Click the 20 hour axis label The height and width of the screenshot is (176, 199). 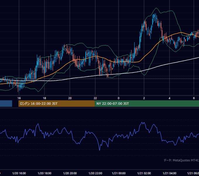coord(70,98)
